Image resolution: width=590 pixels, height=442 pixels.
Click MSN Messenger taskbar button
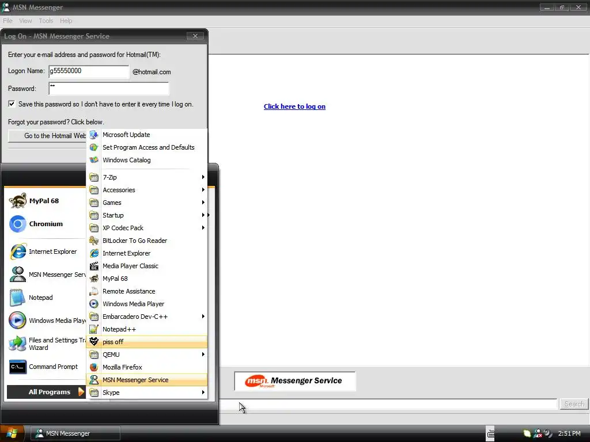pyautogui.click(x=75, y=433)
